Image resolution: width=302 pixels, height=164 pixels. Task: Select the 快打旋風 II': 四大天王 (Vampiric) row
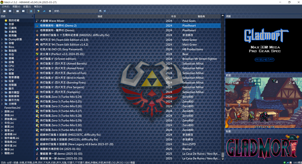pyautogui.click(x=128, y=92)
